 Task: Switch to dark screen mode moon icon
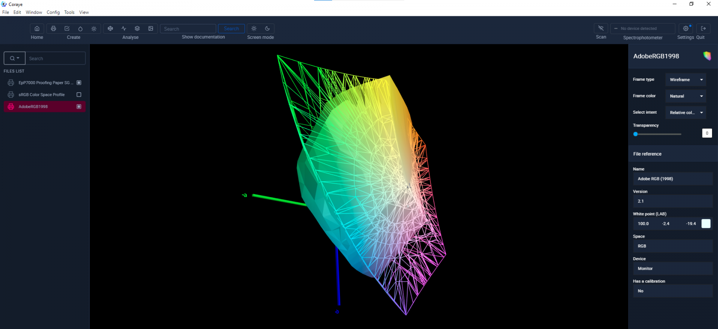tap(268, 29)
